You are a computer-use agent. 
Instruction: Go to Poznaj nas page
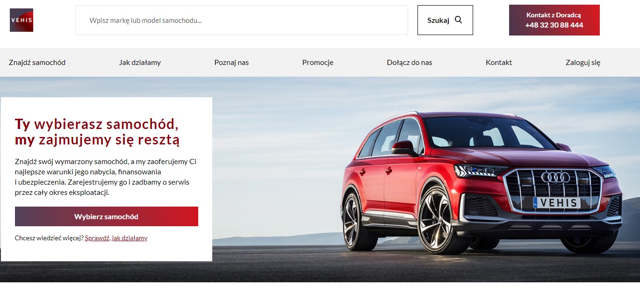[231, 62]
